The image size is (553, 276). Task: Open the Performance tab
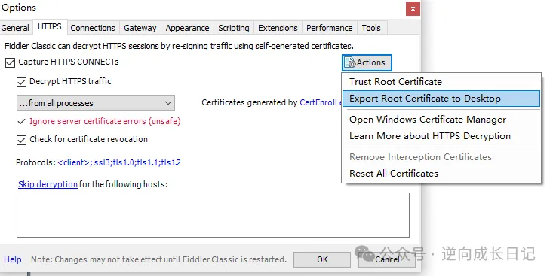(330, 28)
